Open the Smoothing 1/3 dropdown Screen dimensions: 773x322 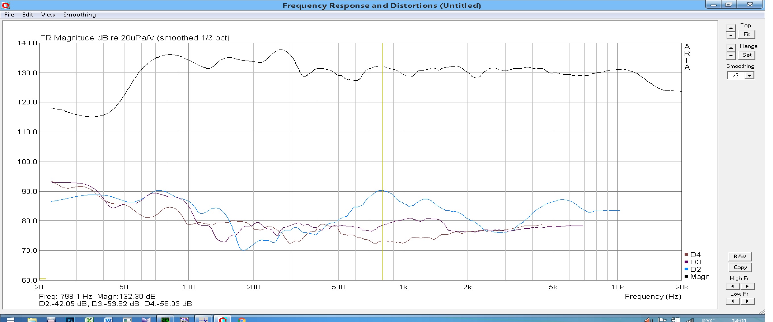pos(749,76)
